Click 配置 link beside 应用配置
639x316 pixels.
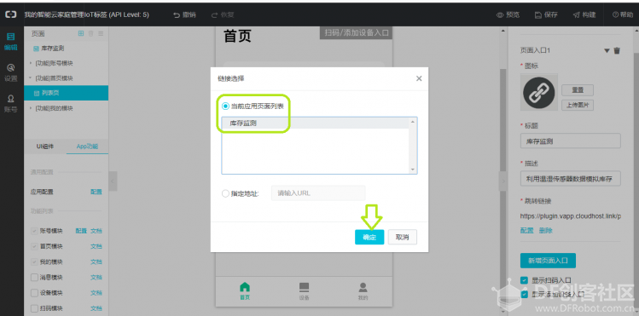pos(96,192)
